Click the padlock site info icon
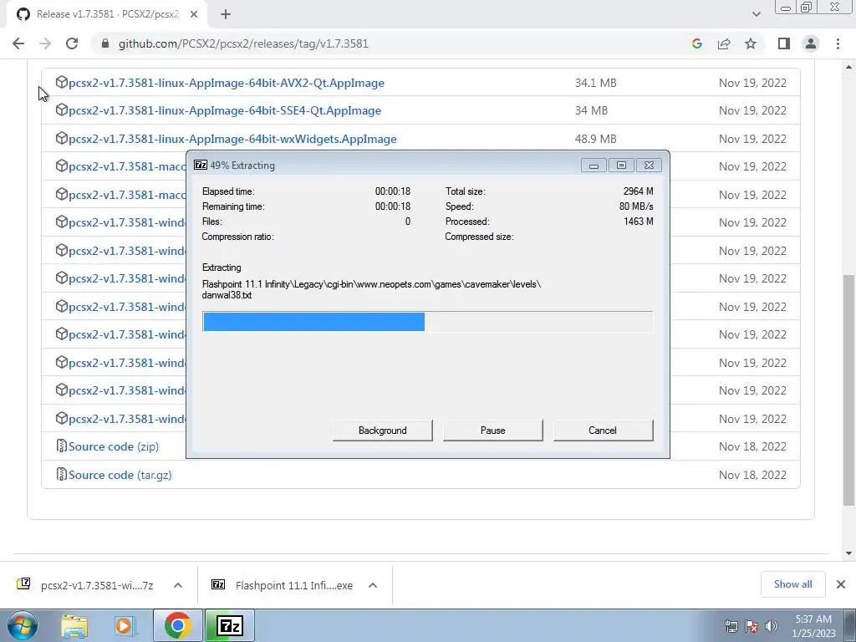Viewport: 856px width, 642px height. (105, 43)
